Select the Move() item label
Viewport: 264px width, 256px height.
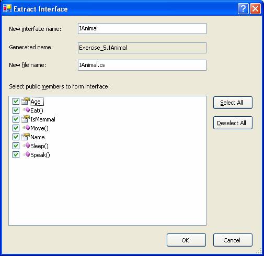[x=39, y=128]
